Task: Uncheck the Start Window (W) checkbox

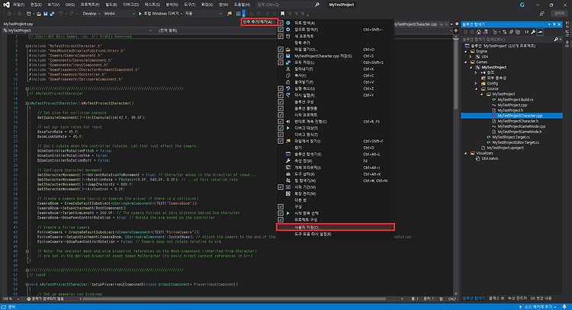Action: click(281, 187)
